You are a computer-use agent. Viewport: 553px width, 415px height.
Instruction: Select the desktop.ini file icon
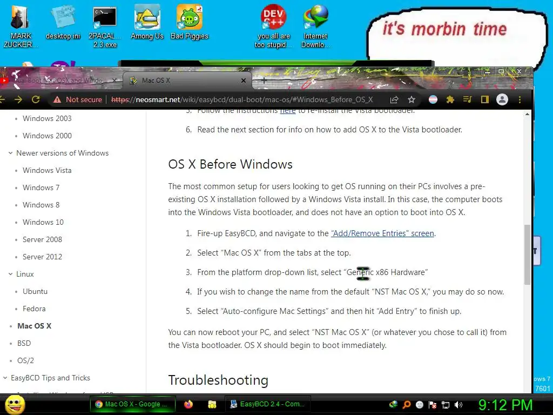63,22
